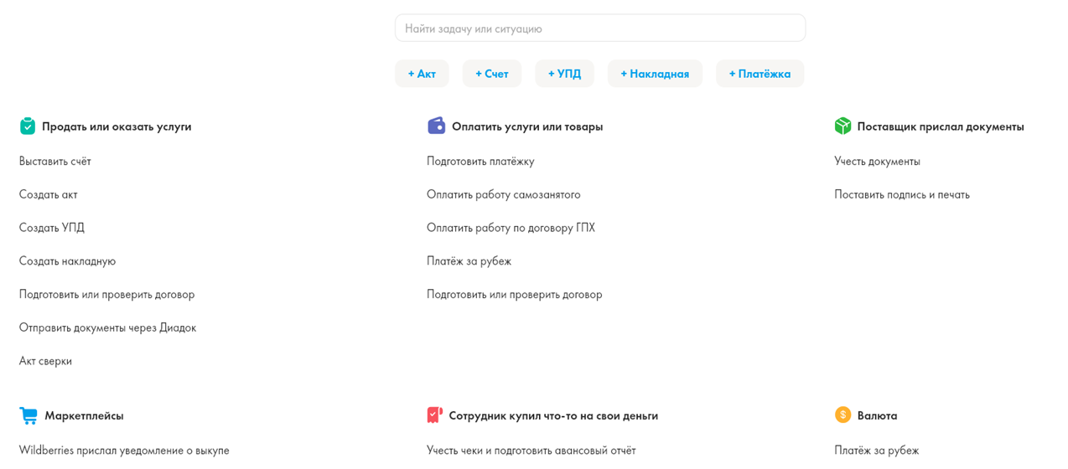Image resolution: width=1068 pixels, height=469 pixels.
Task: Open Учесть чеки и подготовить авансовый отчёт
Action: pyautogui.click(x=531, y=451)
